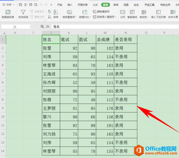Open Highlight Duplicates (高亮重复项)
The image size is (179, 158).
pyautogui.click(x=69, y=14)
